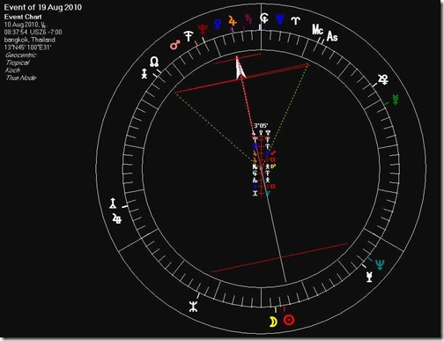Click the 'Tropical' zodiac text
Screen dimensions: 444x341
18,63
